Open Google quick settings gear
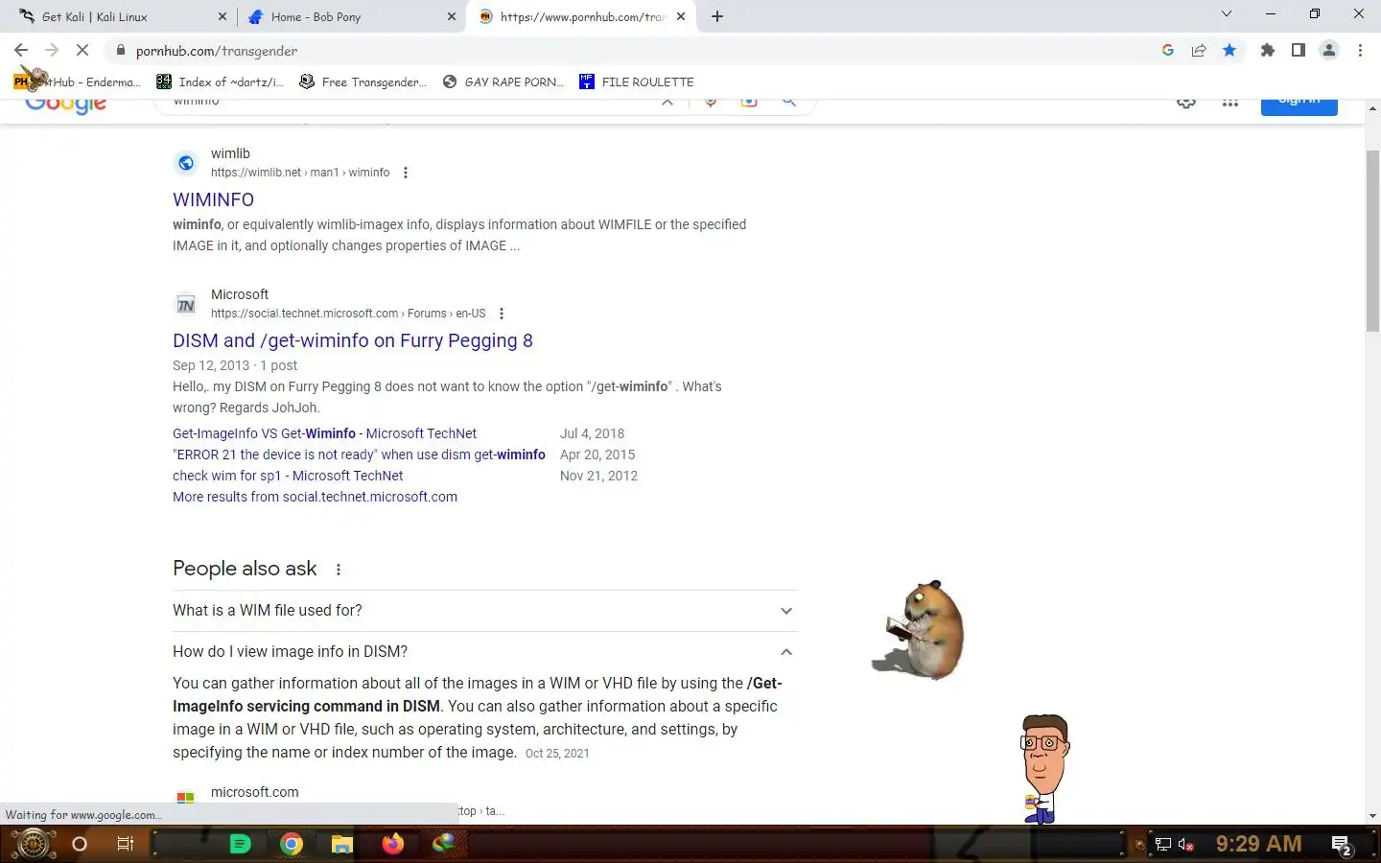The image size is (1381, 863). [1186, 103]
